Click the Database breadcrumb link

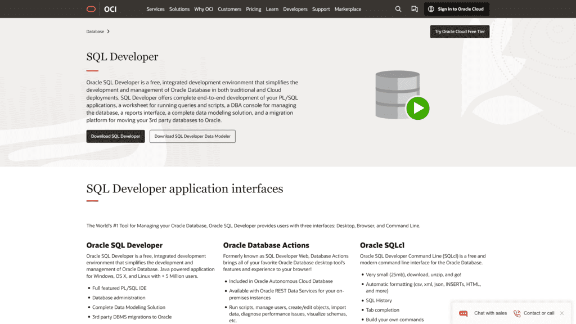click(x=95, y=31)
